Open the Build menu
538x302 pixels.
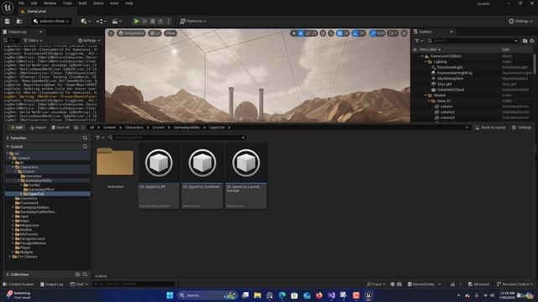click(82, 3)
